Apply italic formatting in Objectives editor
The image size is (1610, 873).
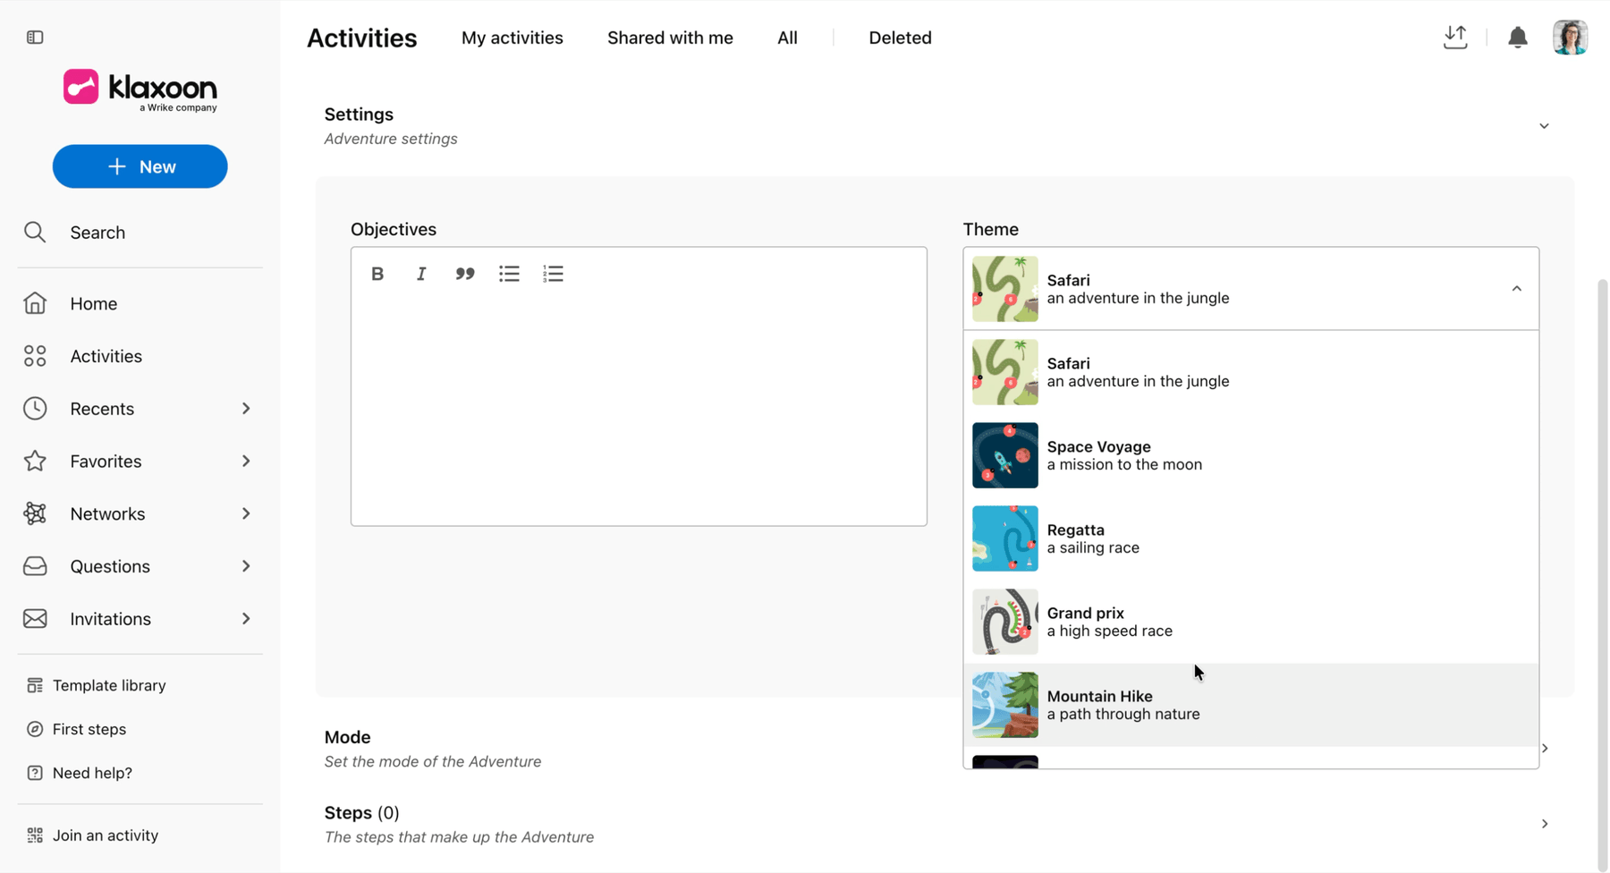coord(421,274)
